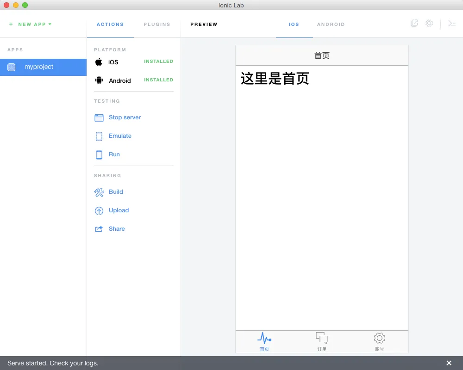Click the PREVIEW label

204,24
